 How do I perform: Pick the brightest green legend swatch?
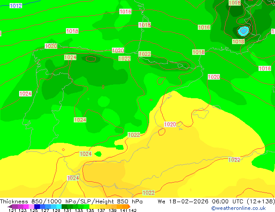click(86, 206)
